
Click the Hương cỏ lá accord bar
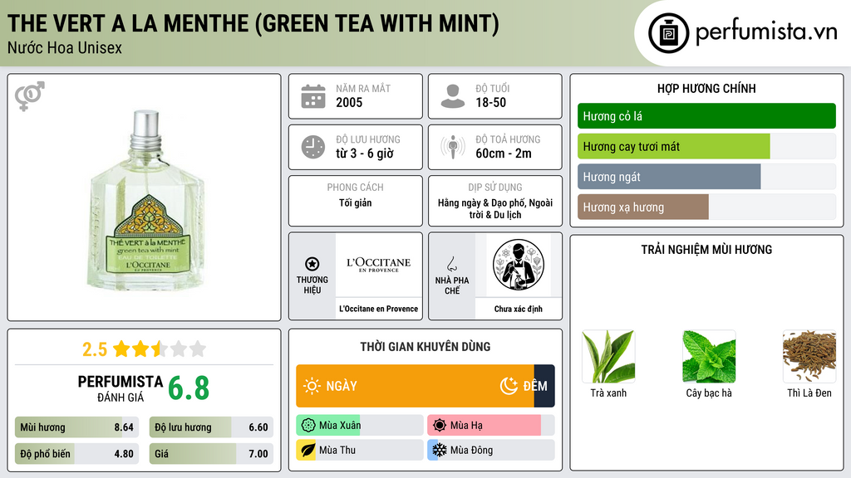[x=706, y=116]
